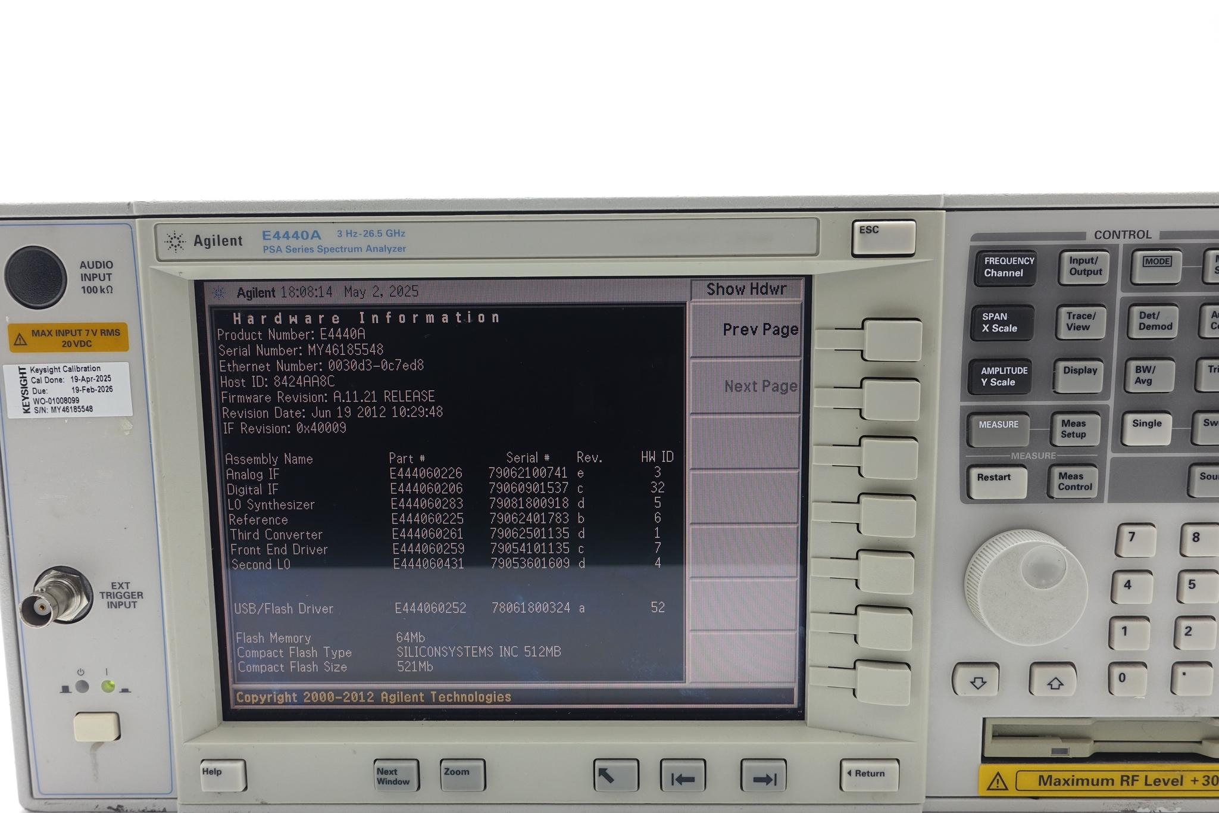
Task: Click "Ethernet Number: 0030d3-0c7ed8" line
Action: point(321,366)
